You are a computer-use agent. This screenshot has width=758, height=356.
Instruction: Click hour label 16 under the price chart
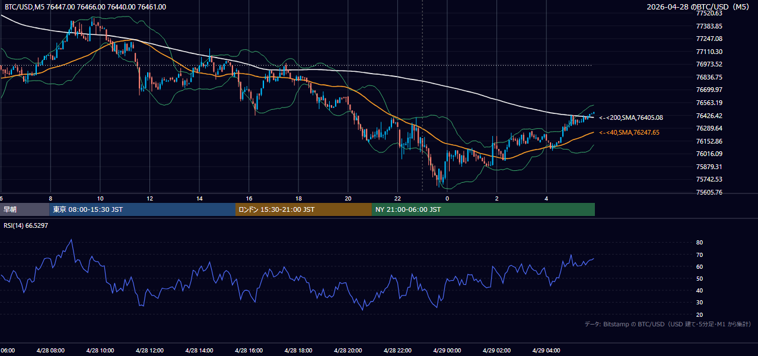tap(249, 199)
